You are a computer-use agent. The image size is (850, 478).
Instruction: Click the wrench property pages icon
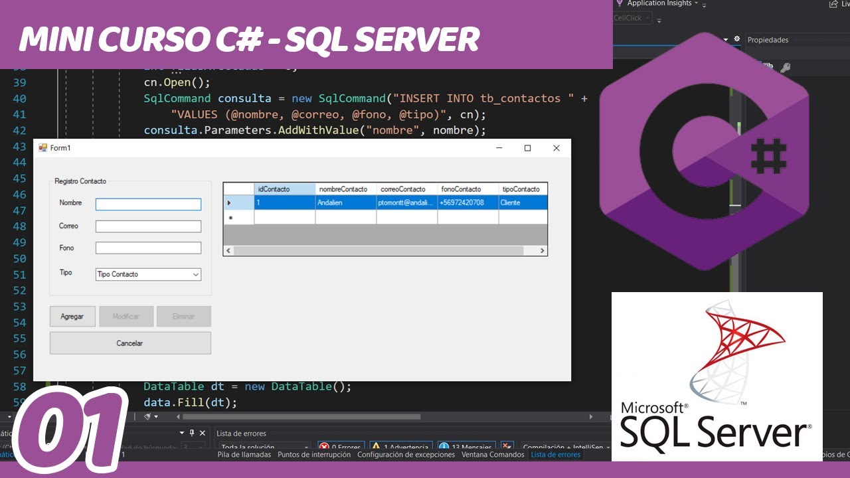[786, 67]
